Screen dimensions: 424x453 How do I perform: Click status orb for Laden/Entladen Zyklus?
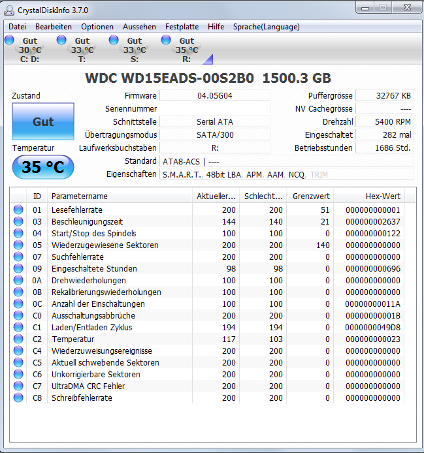(x=18, y=327)
